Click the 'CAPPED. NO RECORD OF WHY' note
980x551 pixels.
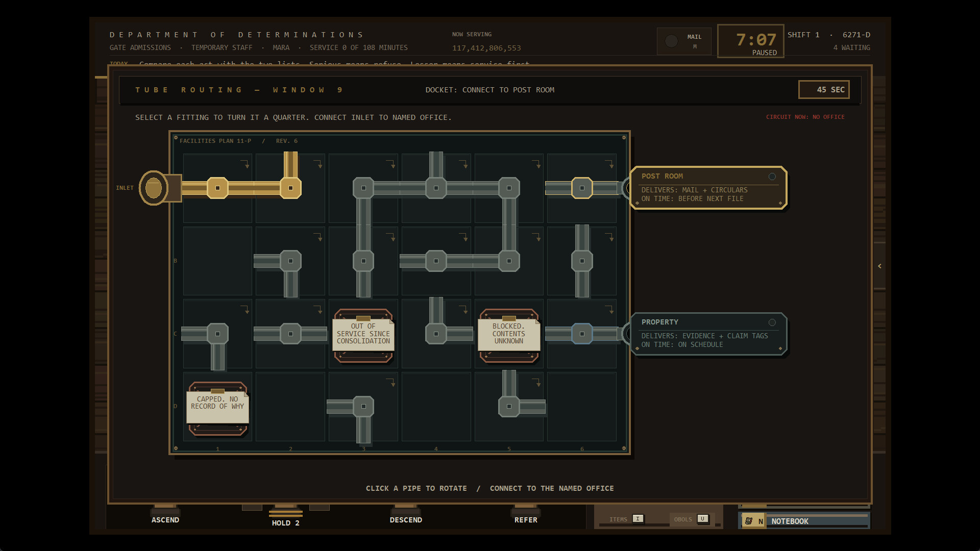tap(217, 407)
